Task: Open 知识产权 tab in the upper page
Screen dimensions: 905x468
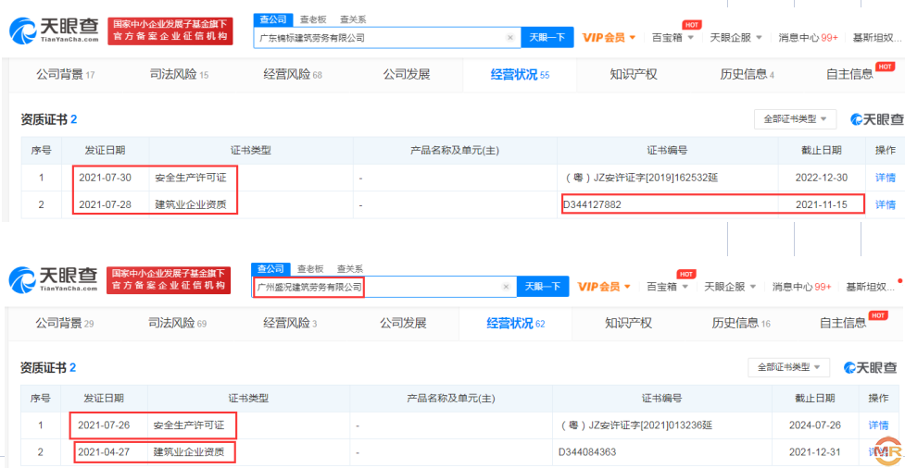Action: point(634,74)
